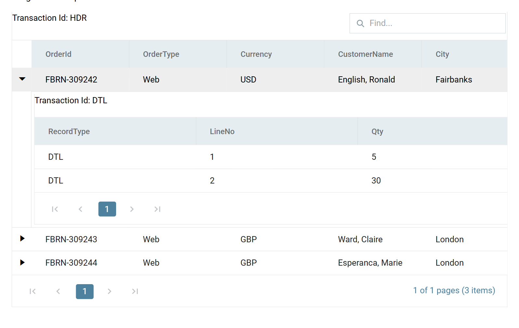Collapse the FBRN-309242 order row
The width and height of the screenshot is (519, 328).
pyautogui.click(x=22, y=79)
